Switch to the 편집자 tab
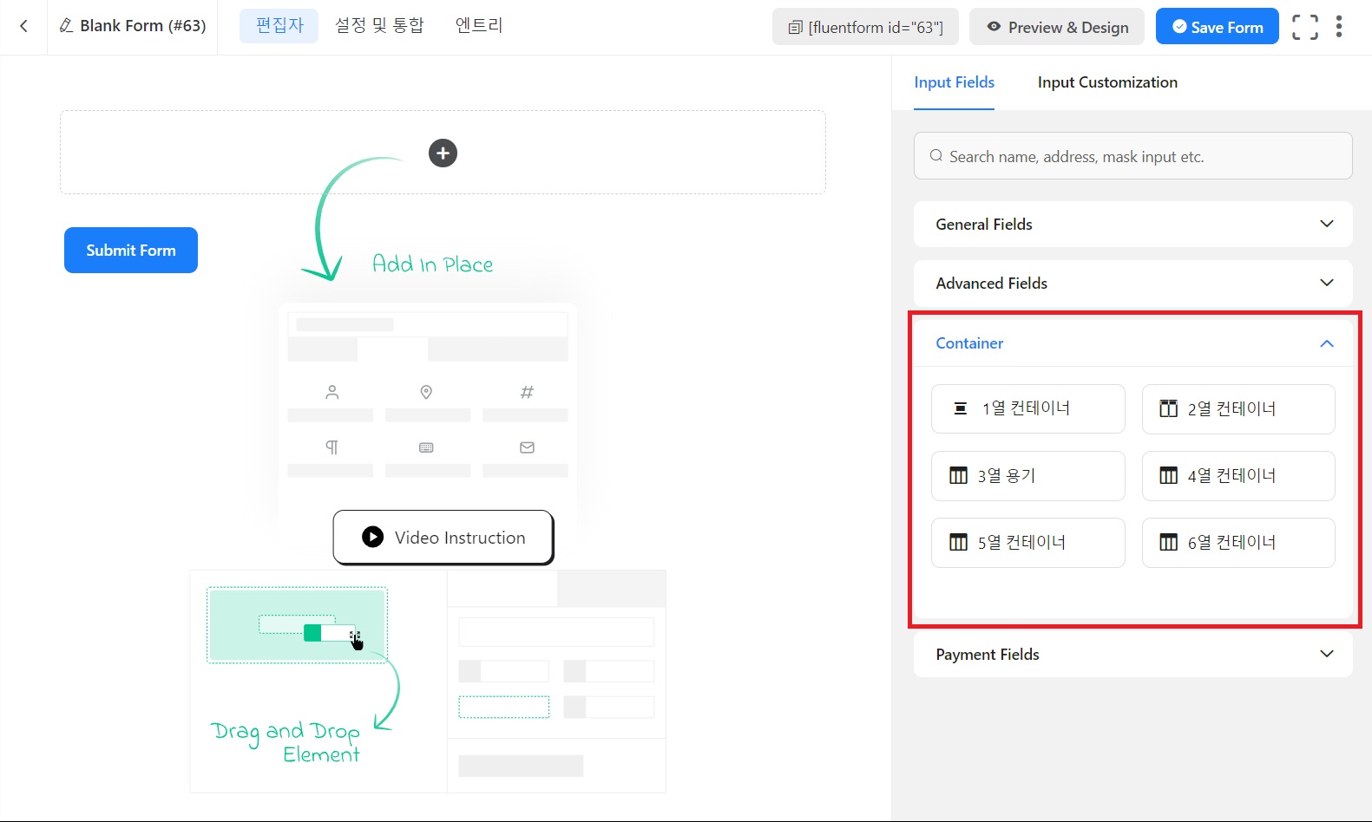The width and height of the screenshot is (1372, 822). pyautogui.click(x=279, y=26)
